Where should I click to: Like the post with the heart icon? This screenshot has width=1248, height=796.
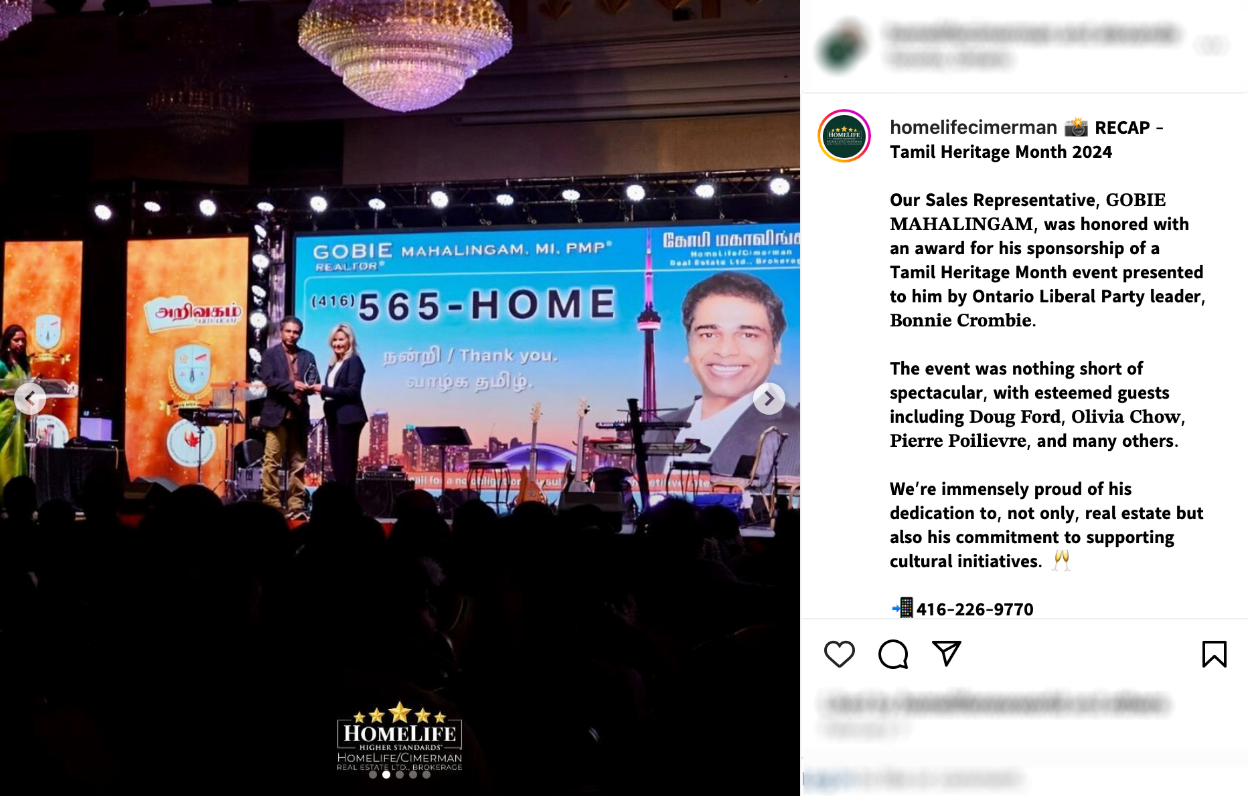(x=839, y=654)
